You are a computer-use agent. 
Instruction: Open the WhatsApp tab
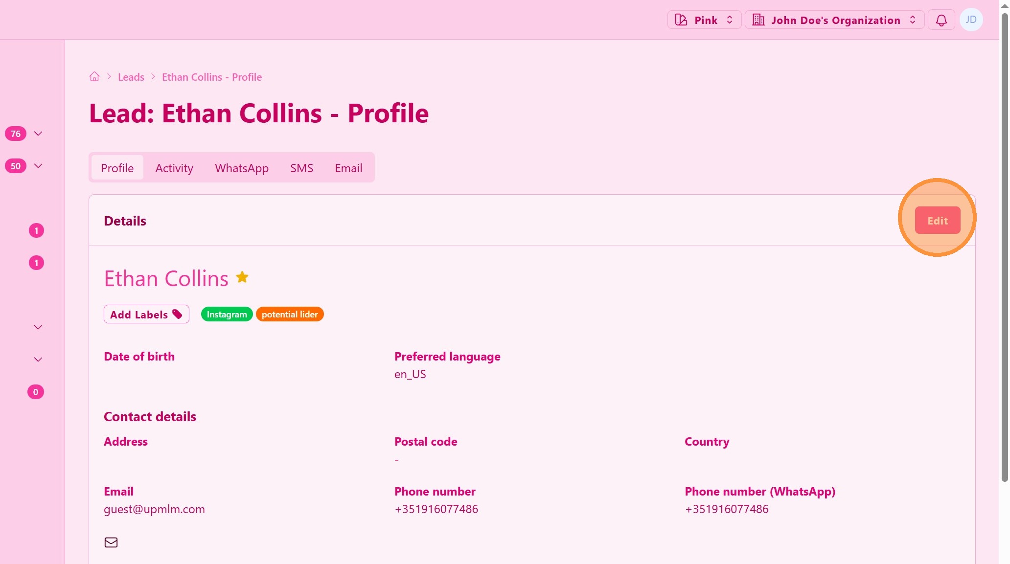click(x=242, y=168)
